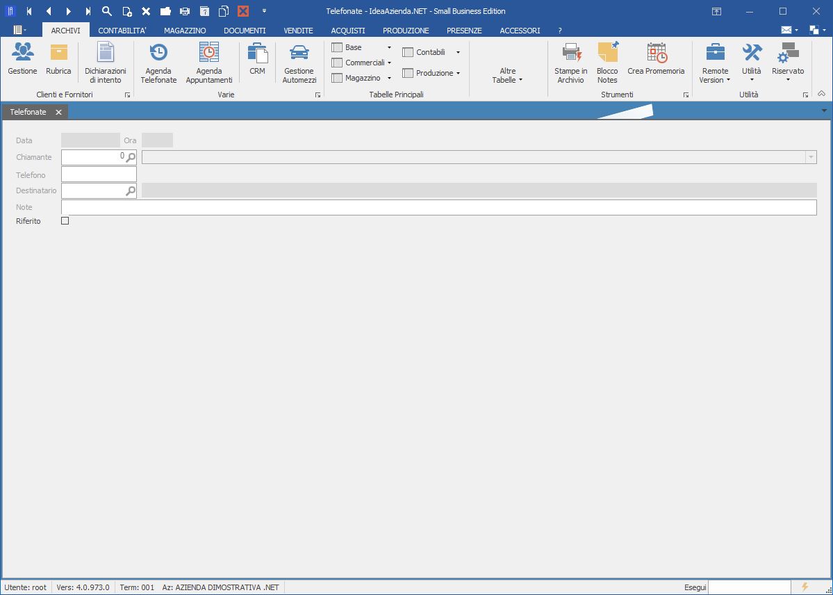Viewport: 833px width, 595px height.
Task: Lookup Chiamante with magnifier icon
Action: pyautogui.click(x=131, y=157)
